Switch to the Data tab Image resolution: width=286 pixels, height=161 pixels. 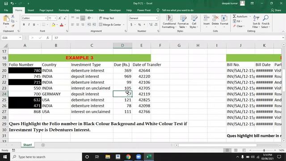coord(77,10)
